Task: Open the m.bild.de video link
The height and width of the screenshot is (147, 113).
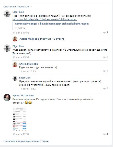Action: [45, 19]
